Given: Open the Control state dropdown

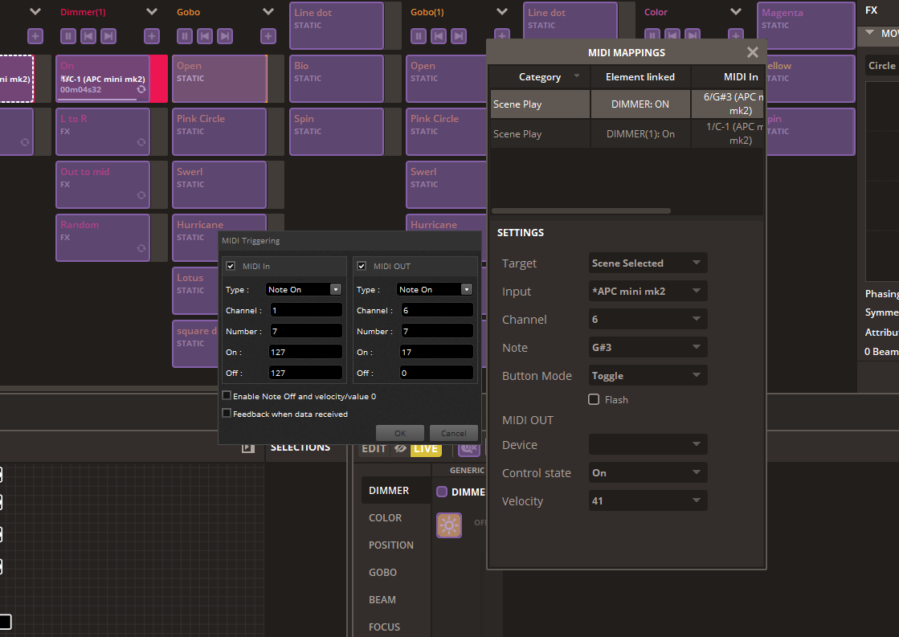Looking at the screenshot, I should click(x=648, y=472).
